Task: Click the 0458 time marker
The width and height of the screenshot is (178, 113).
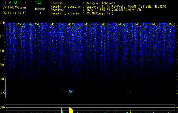Action: pos(138,24)
